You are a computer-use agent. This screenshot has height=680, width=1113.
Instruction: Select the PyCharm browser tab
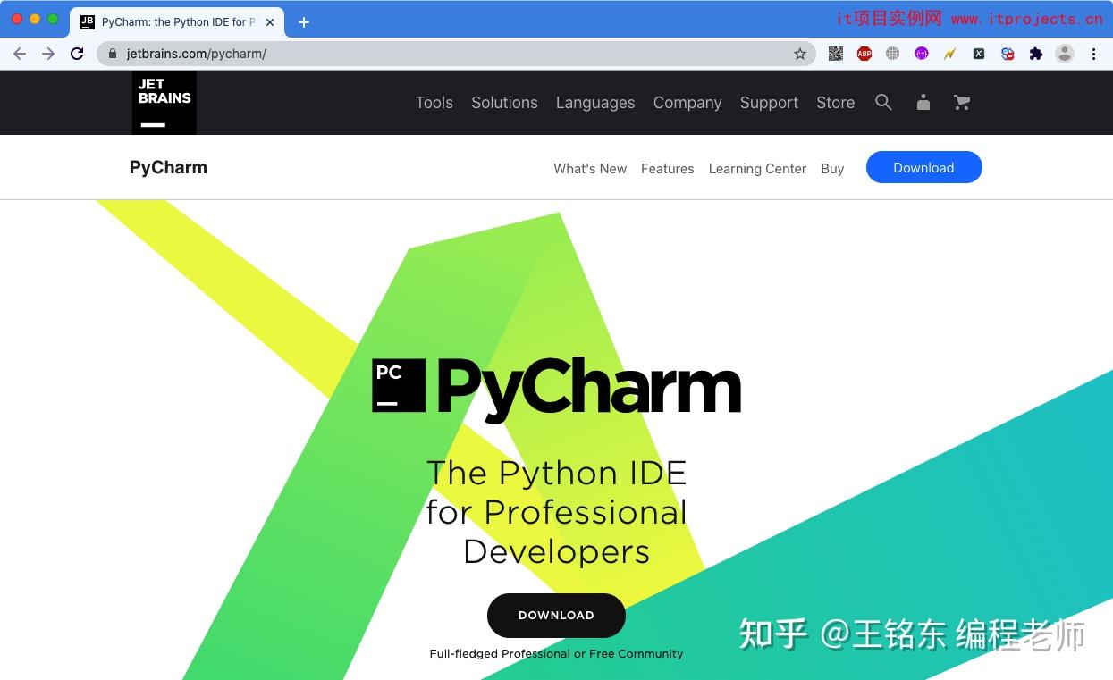[177, 22]
